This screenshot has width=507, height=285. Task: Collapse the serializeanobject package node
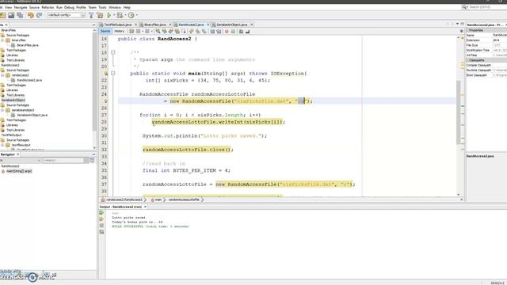tap(2, 110)
